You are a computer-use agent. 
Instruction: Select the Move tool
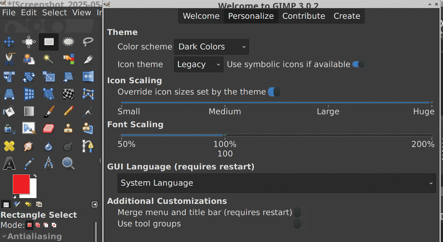(x=9, y=42)
